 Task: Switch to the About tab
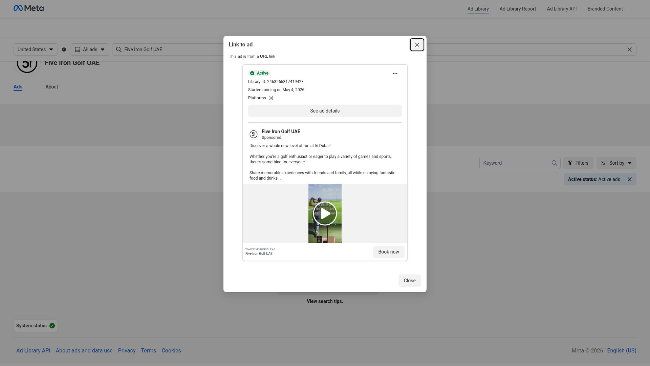pos(52,87)
